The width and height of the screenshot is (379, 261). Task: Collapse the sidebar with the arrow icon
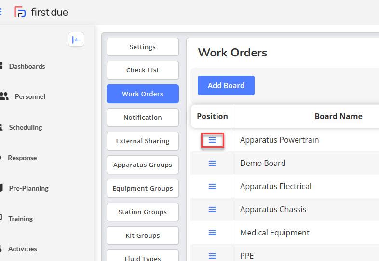[76, 40]
